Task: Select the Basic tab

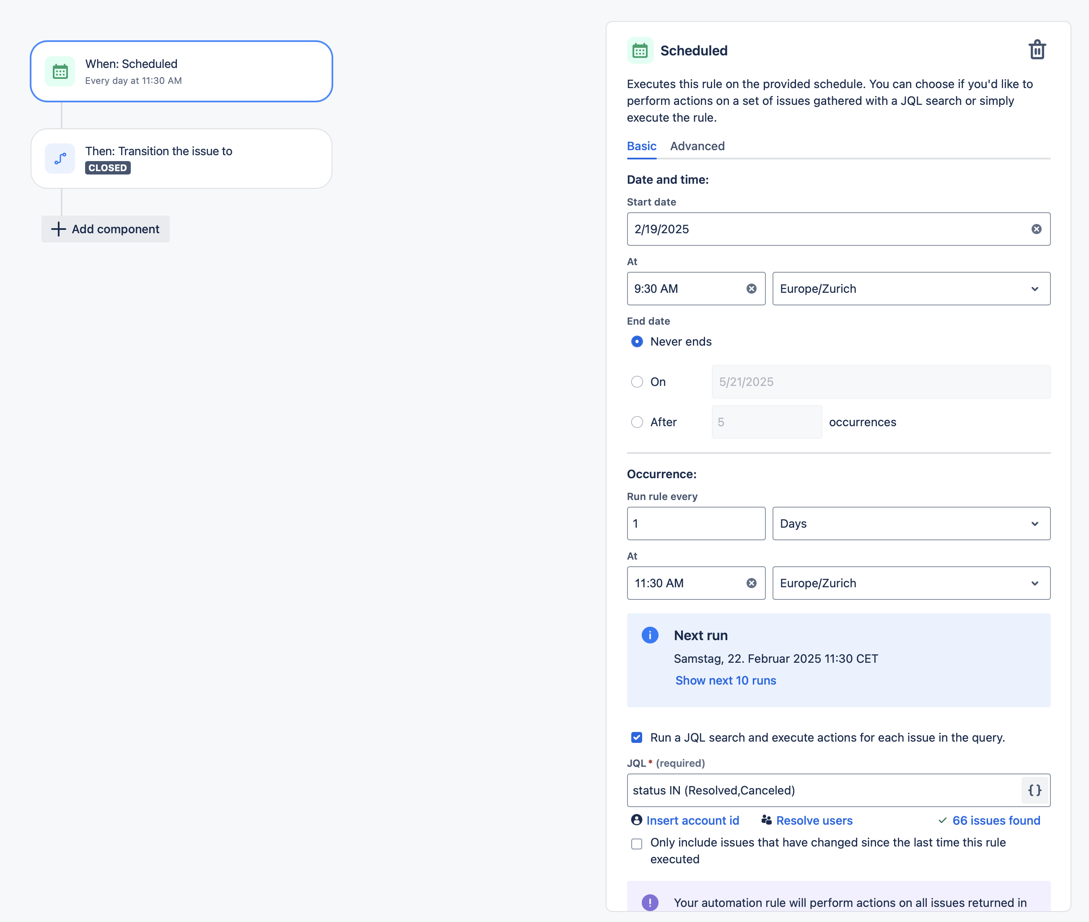Action: pos(641,146)
